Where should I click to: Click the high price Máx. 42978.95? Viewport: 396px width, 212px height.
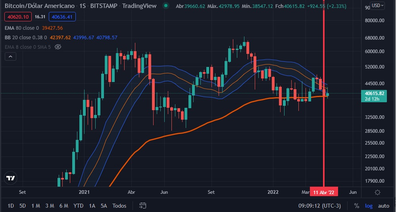223,6
